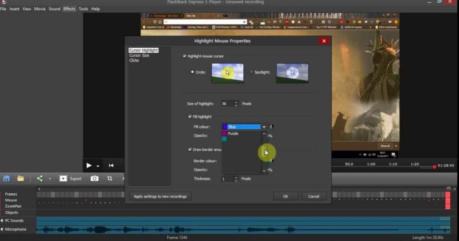The width and height of the screenshot is (459, 241).
Task: Play the recording
Action: (89, 165)
